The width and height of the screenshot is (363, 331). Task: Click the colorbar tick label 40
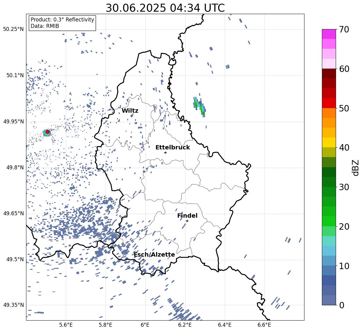[344, 148]
